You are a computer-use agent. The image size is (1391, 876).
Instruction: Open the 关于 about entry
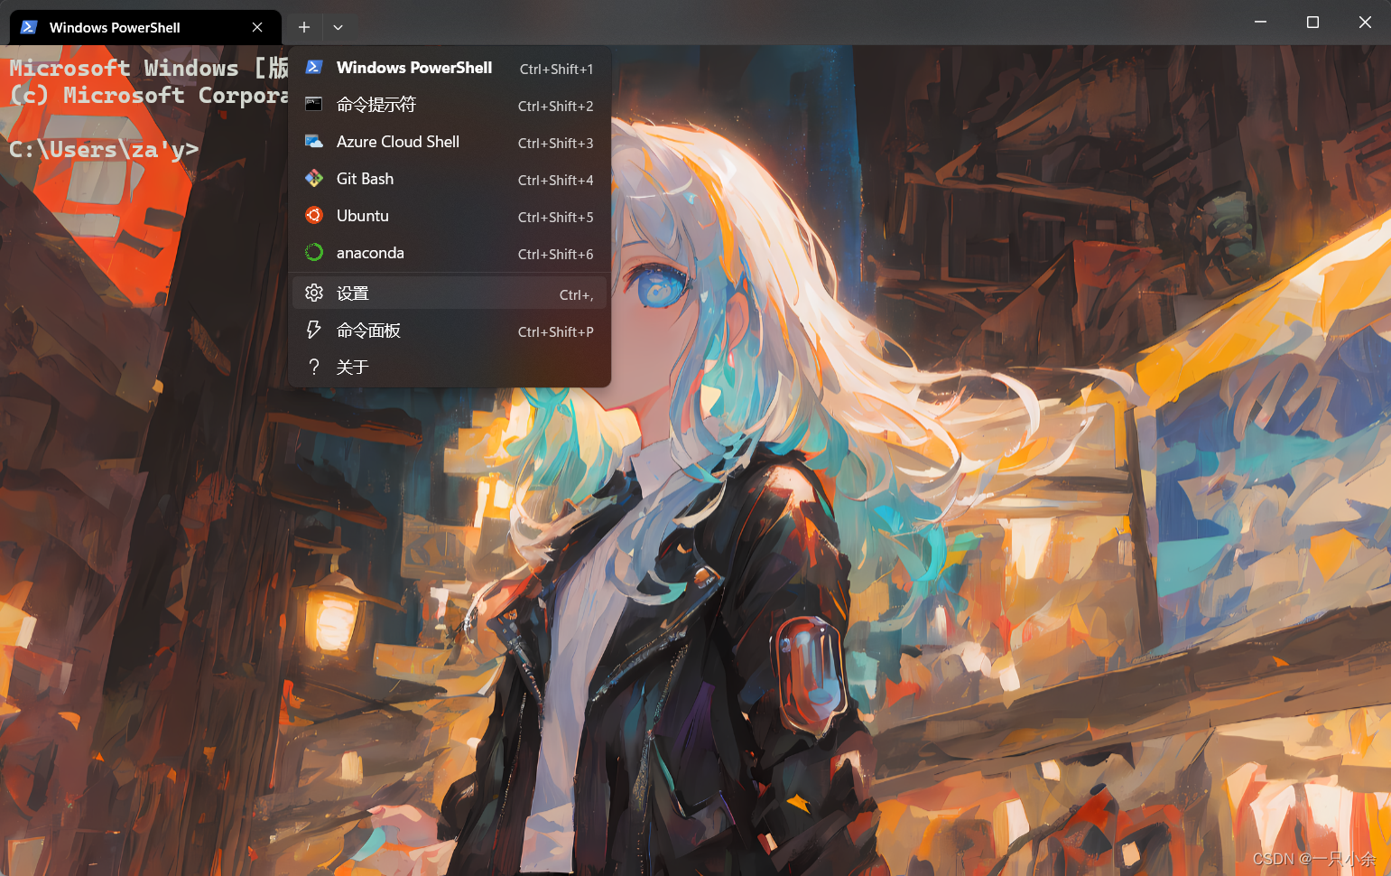(450, 367)
